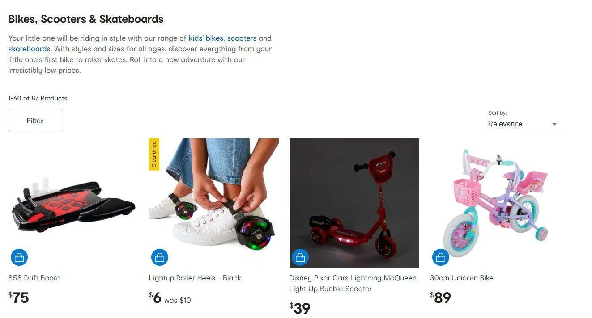Select the 30cm Unicorn Bike title
This screenshot has width=592, height=318.
point(462,278)
